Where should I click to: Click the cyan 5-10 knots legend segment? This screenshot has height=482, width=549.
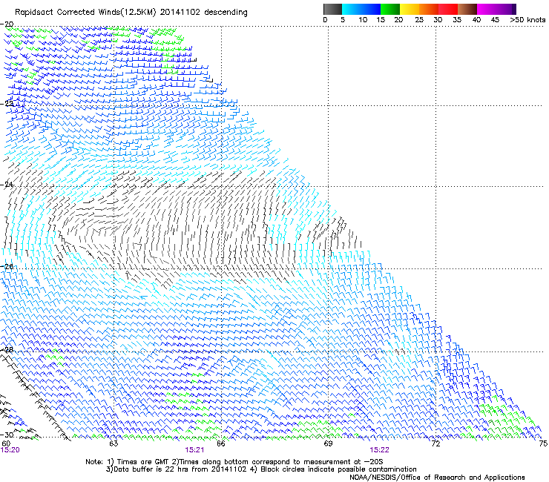pyautogui.click(x=351, y=9)
